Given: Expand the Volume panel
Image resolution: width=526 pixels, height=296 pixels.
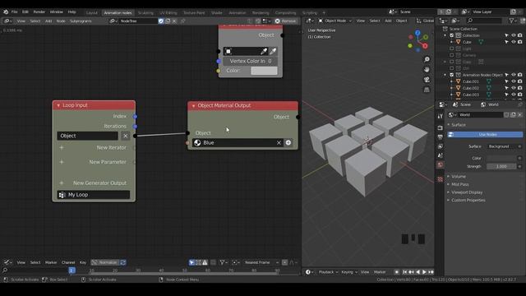Looking at the screenshot, I should coord(459,177).
